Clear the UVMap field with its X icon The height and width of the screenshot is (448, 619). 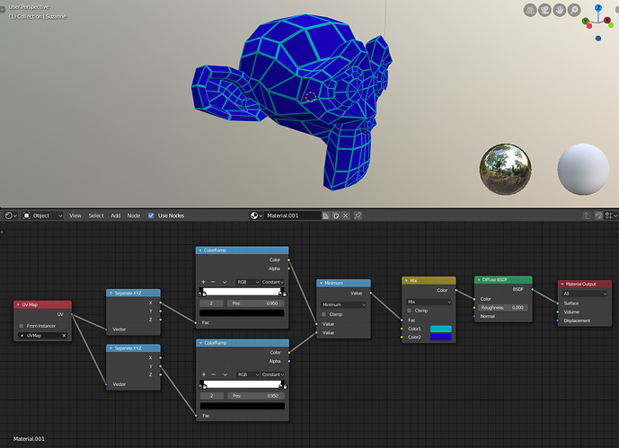click(64, 336)
